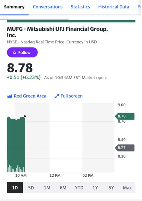Screen dimensions: 142x201
Task: Change chart type via Red Green Area
Action: [27, 96]
